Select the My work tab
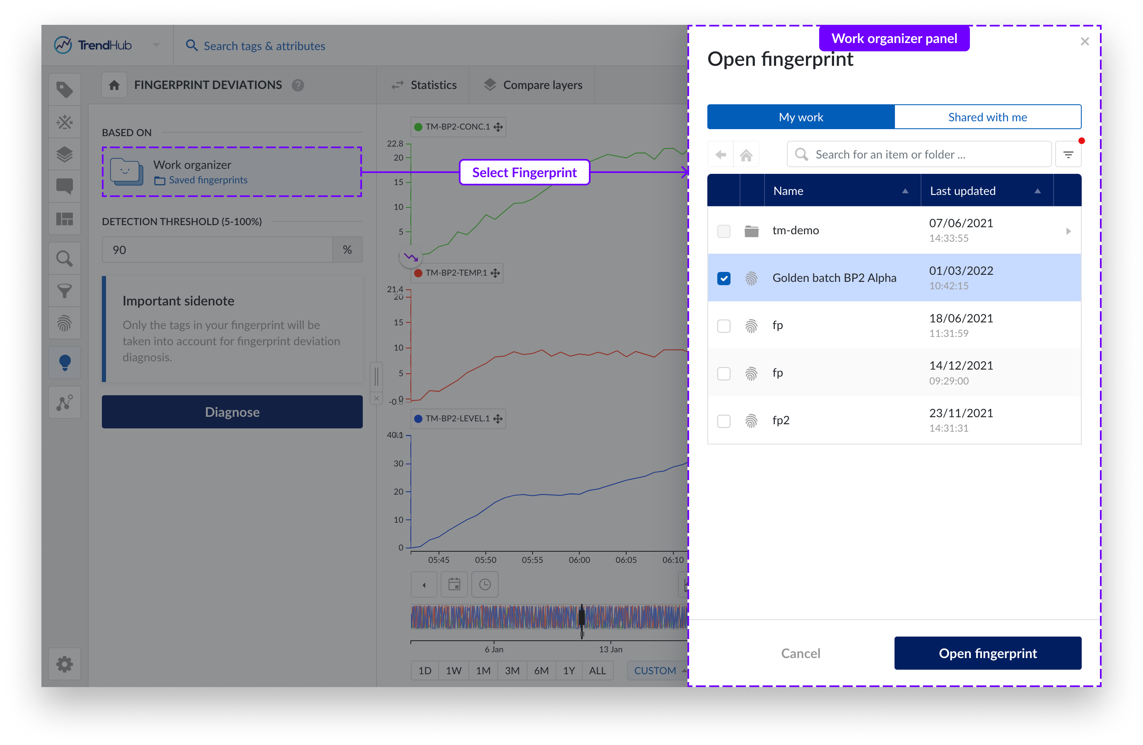Viewport: 1143px width, 745px height. [x=801, y=117]
